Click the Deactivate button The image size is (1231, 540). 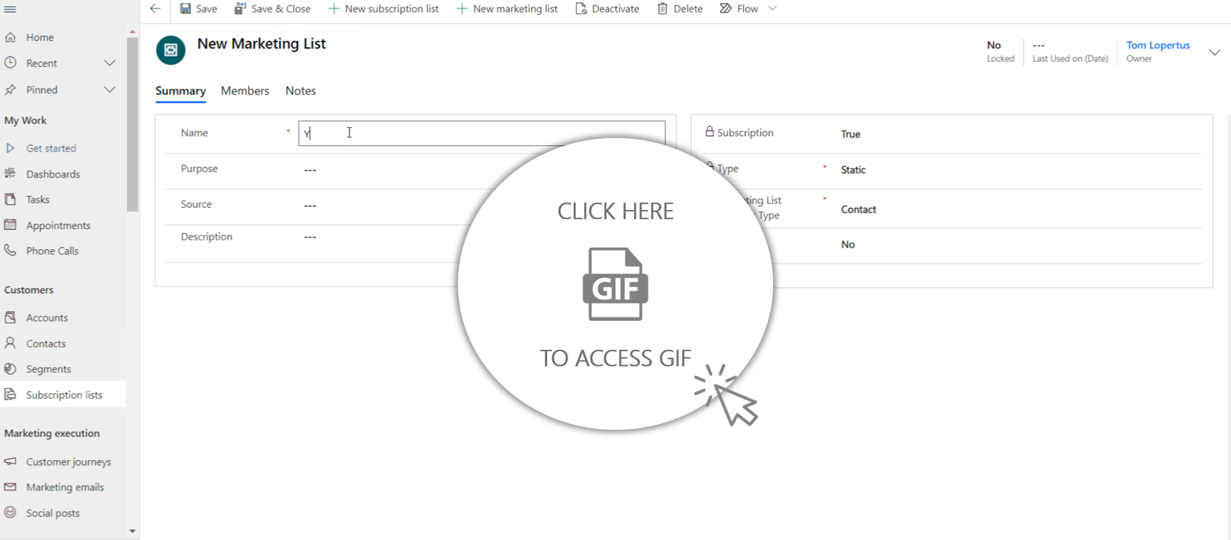coord(607,9)
